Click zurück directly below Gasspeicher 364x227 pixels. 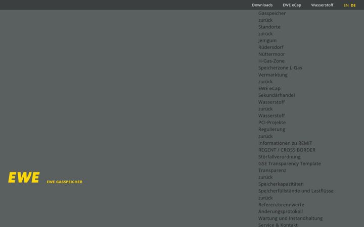tap(265, 20)
